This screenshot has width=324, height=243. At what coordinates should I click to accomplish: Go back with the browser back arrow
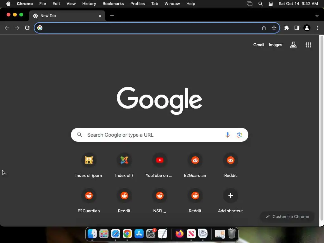7,28
